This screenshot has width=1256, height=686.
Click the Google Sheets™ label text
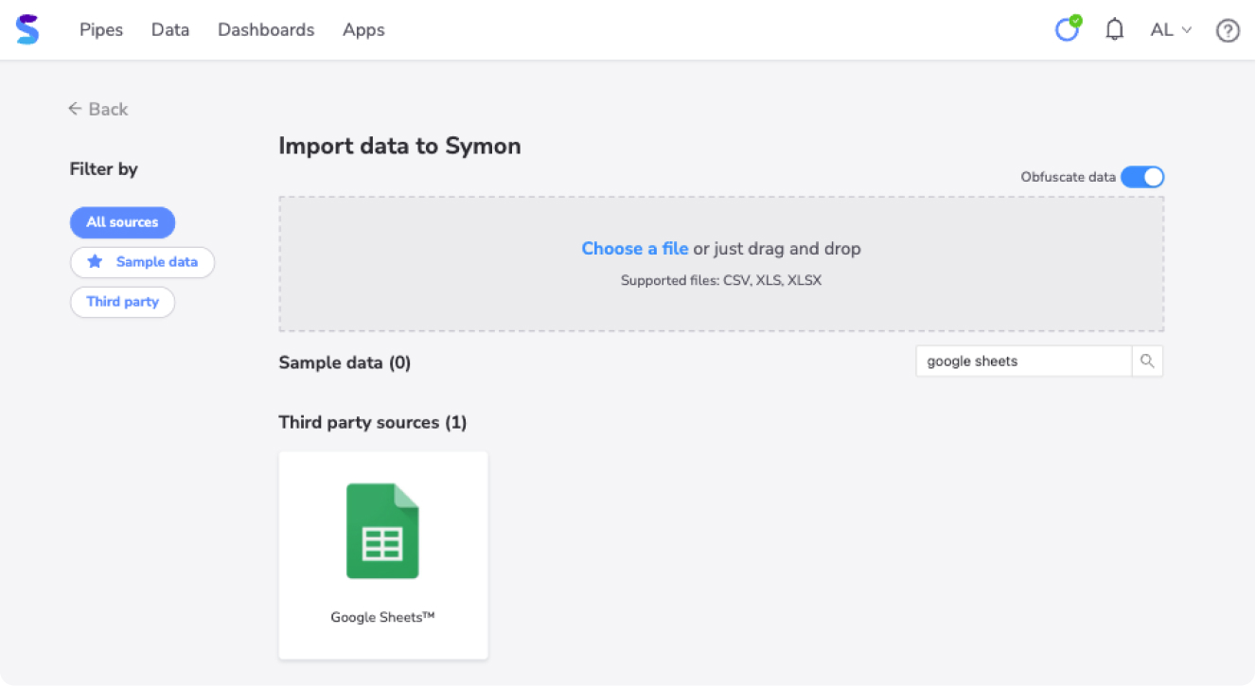pos(382,617)
